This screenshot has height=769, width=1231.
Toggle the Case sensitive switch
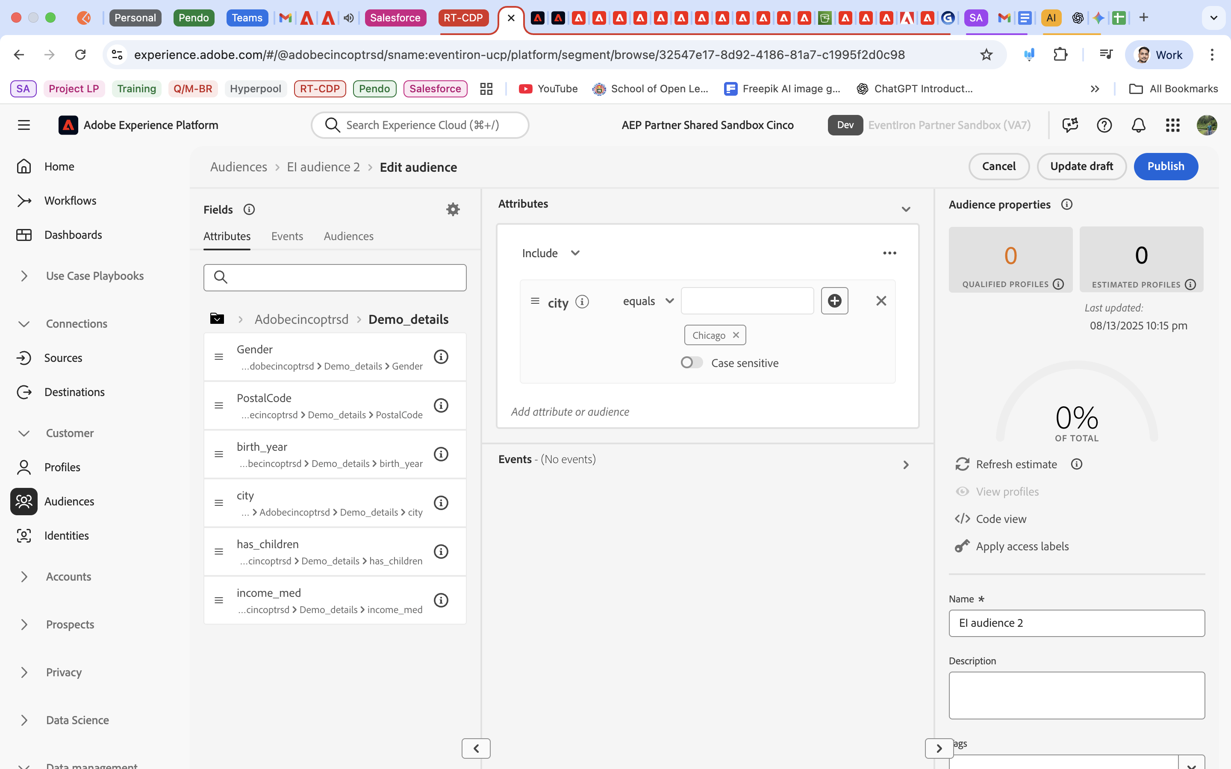[691, 363]
